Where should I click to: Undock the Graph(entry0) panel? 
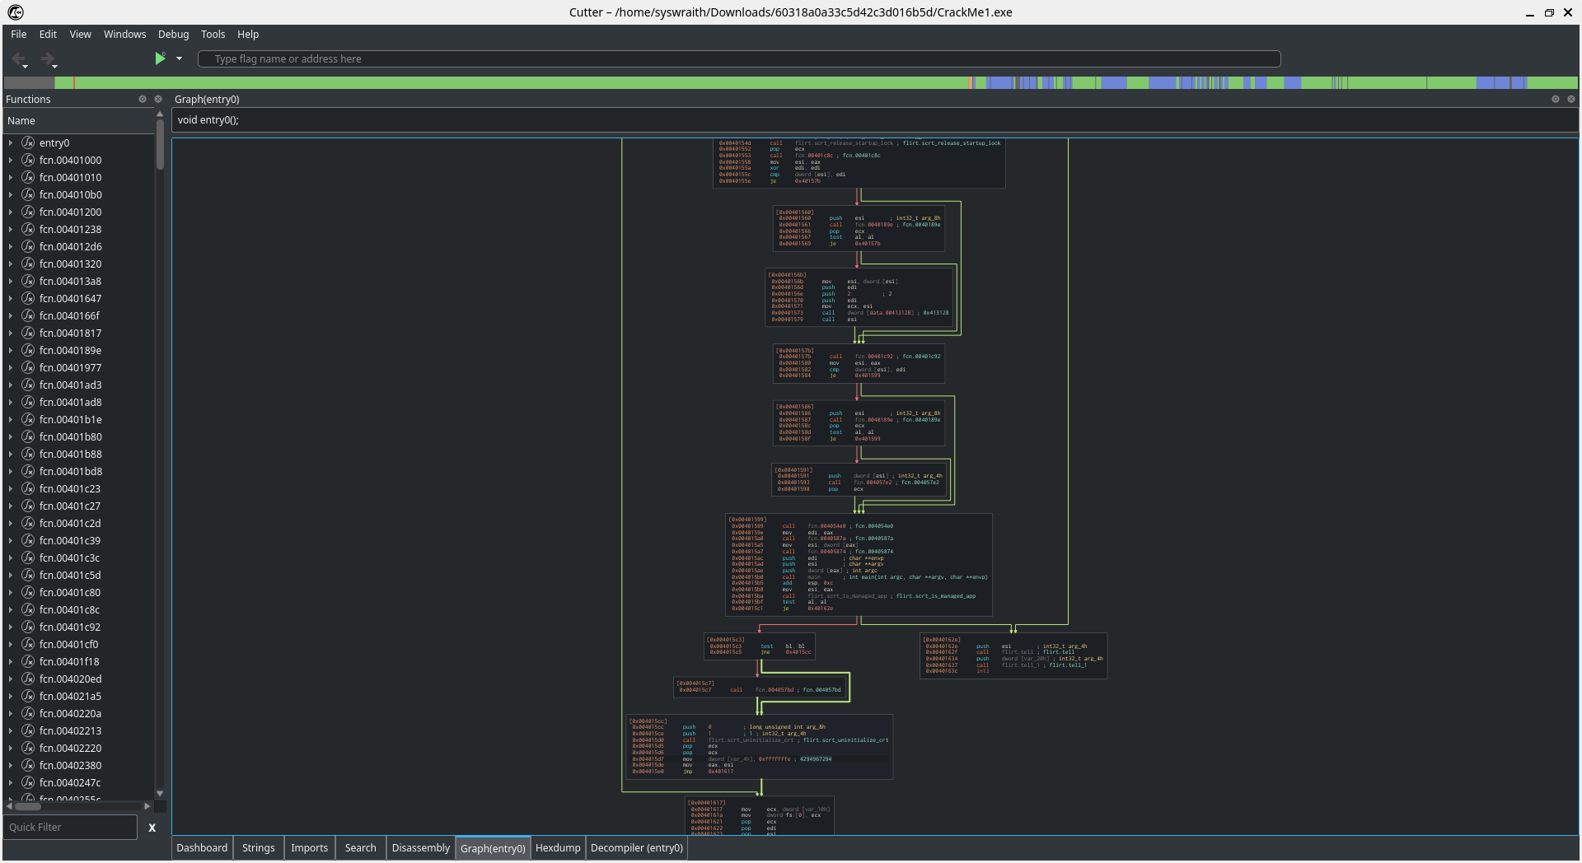click(x=1556, y=99)
